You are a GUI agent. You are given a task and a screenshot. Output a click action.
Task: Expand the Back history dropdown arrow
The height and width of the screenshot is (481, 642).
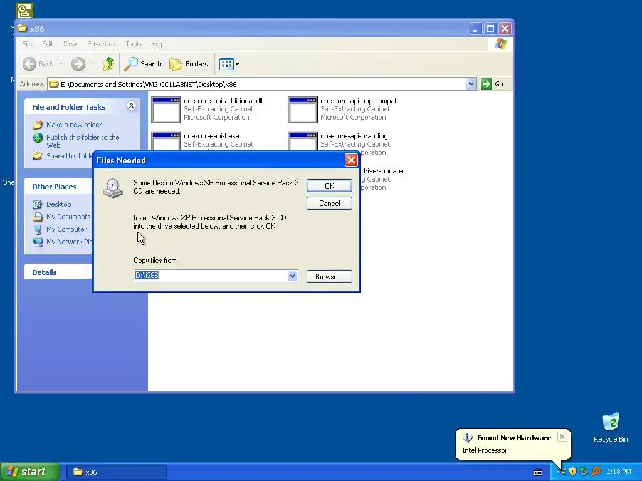pyautogui.click(x=61, y=64)
